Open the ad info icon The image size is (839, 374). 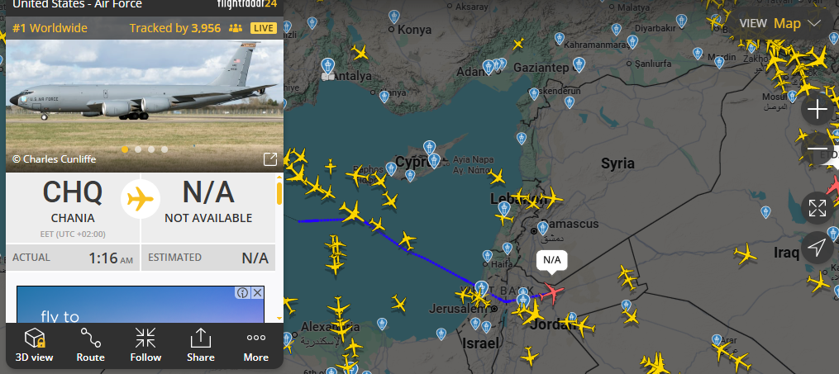[243, 292]
